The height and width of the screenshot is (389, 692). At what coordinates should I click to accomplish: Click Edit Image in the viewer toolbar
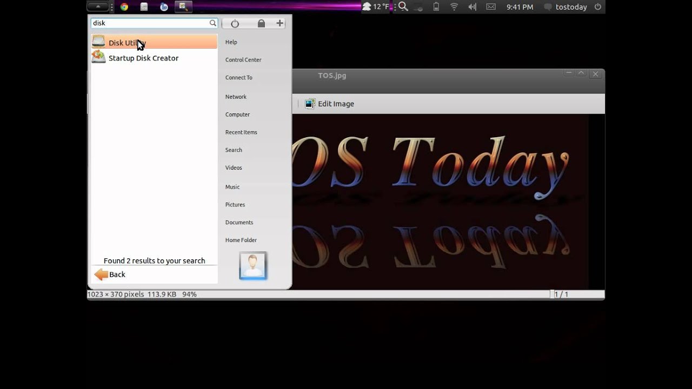tap(329, 104)
